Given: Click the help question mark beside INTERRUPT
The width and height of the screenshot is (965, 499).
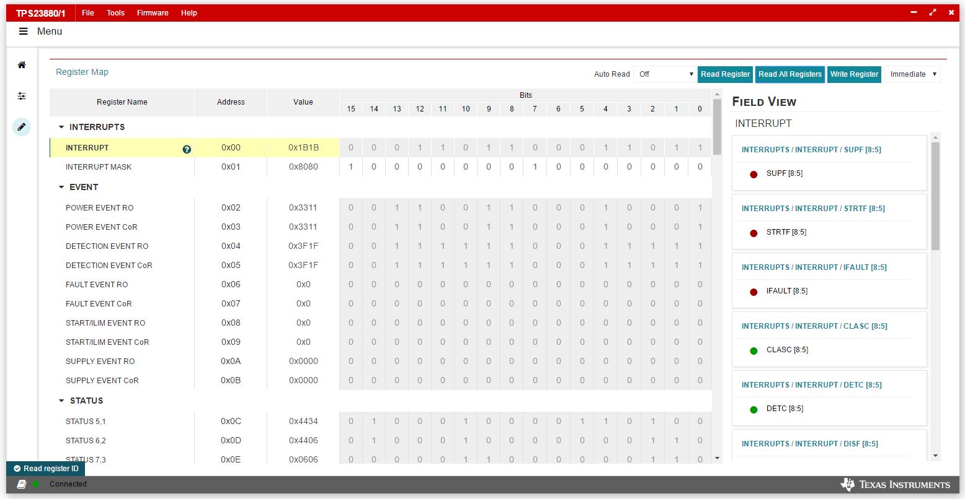Looking at the screenshot, I should (187, 149).
